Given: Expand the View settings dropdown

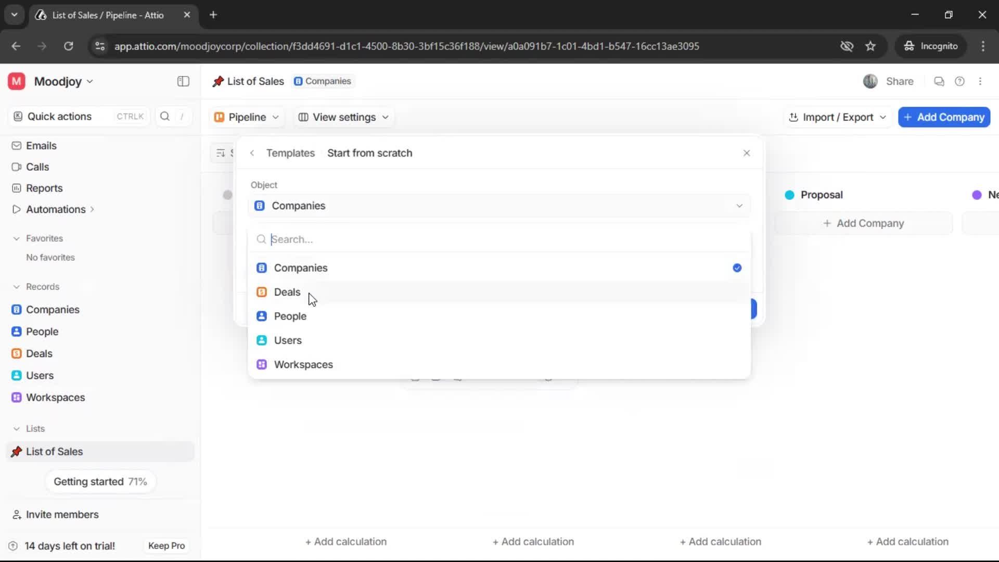Looking at the screenshot, I should (x=343, y=117).
